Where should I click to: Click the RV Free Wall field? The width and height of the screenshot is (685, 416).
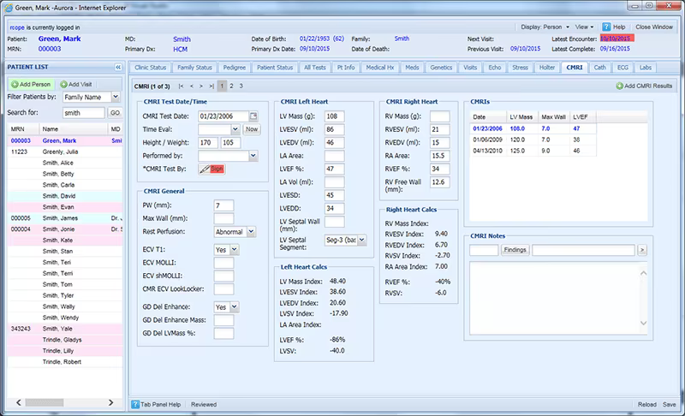[x=440, y=182]
